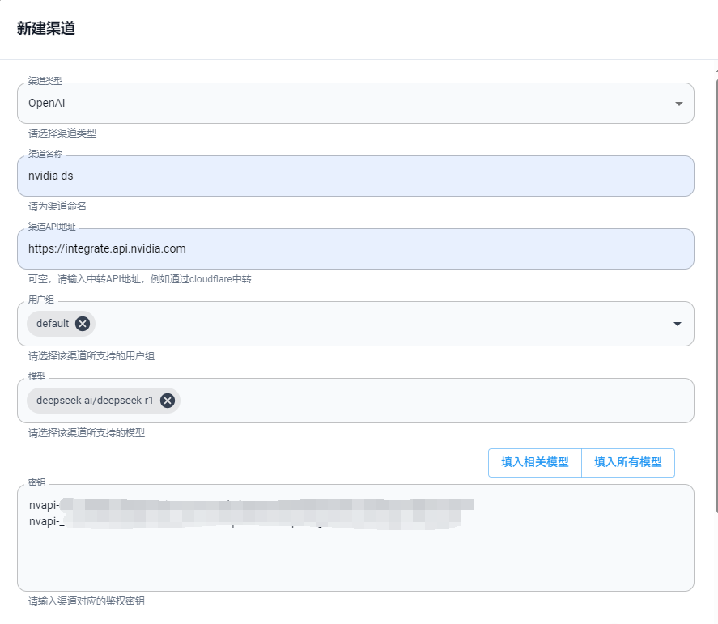Click empty space in the 模型 field
718x624 pixels.
point(437,401)
